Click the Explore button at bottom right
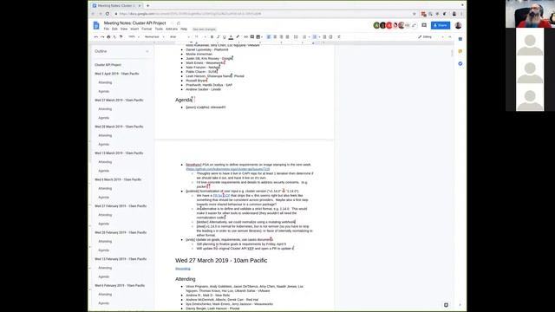The image size is (555, 312). (x=446, y=304)
